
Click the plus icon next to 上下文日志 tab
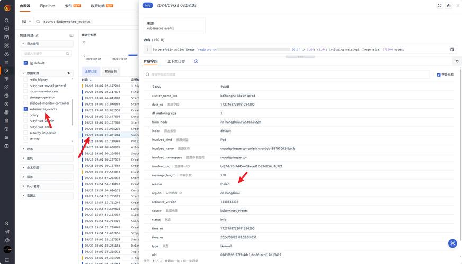(196, 61)
